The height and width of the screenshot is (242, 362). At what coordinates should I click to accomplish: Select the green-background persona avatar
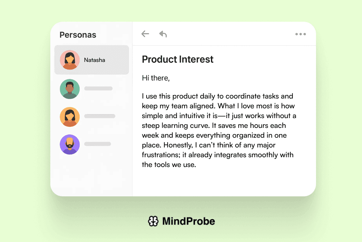coord(70,89)
